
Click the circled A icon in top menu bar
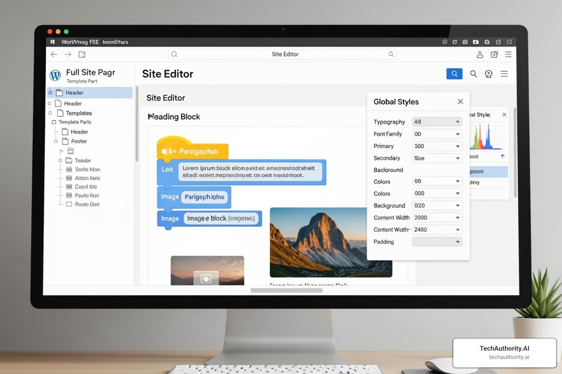click(445, 42)
